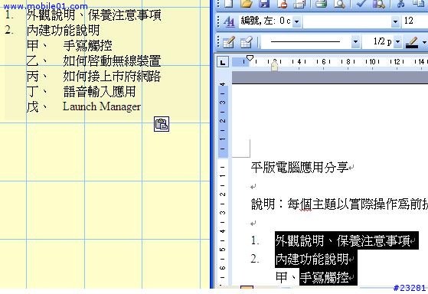Select the table Eraser tool
The image size is (428, 294).
coord(247,42)
